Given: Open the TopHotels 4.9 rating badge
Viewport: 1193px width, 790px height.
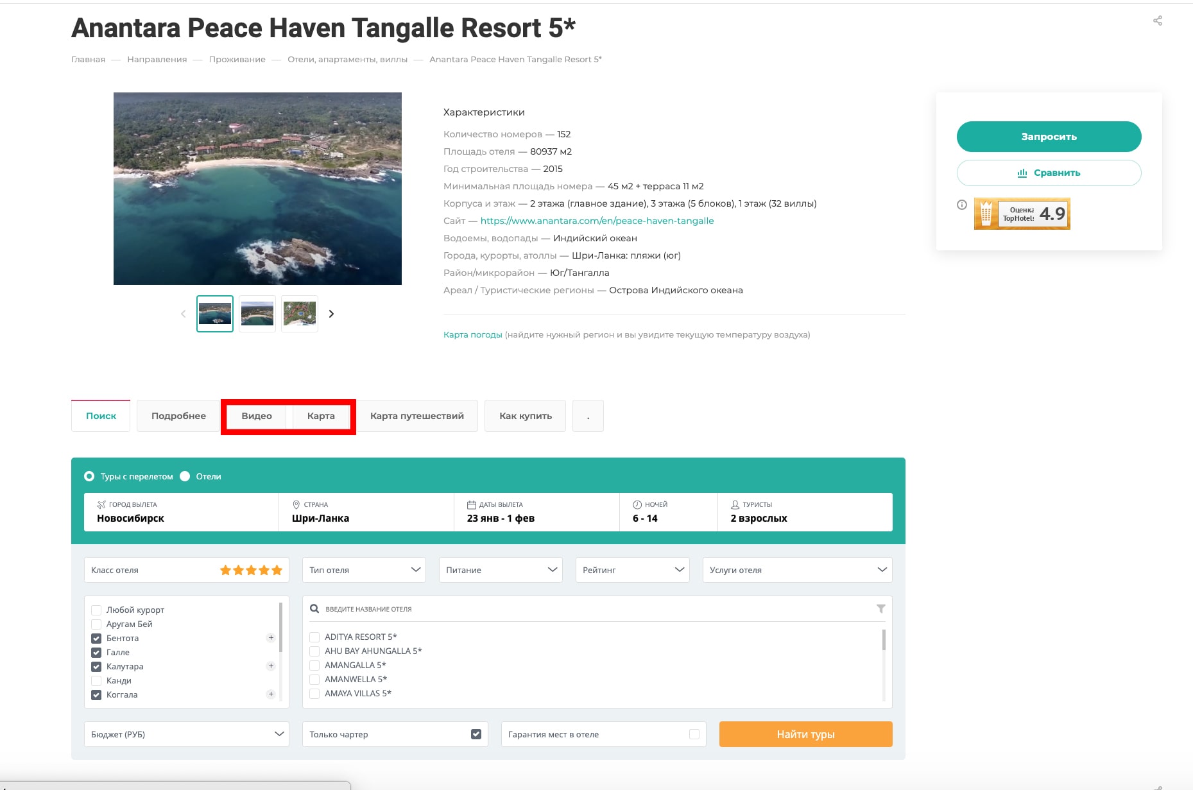Looking at the screenshot, I should click(x=1022, y=214).
